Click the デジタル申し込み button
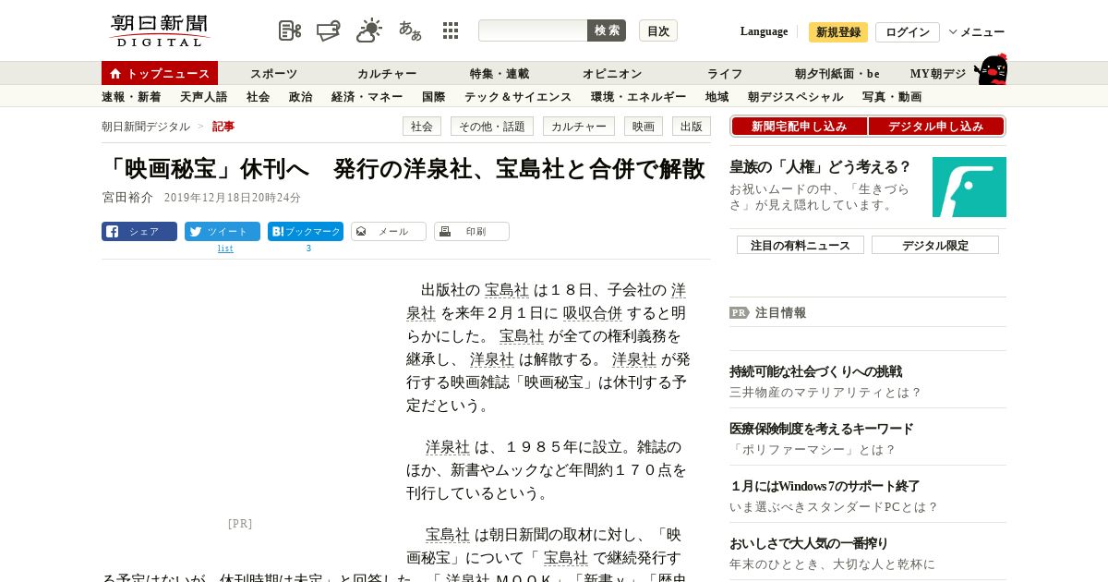Image resolution: width=1108 pixels, height=582 pixels. [936, 127]
